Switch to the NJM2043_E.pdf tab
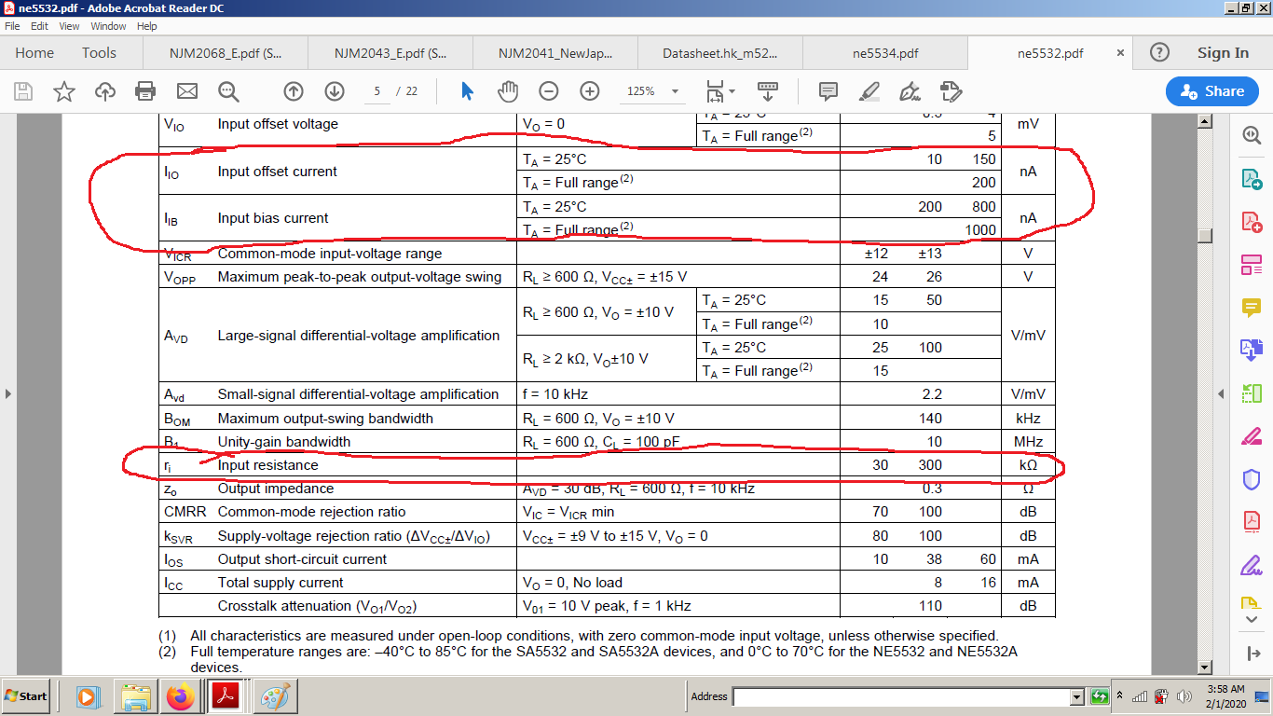Screen dimensions: 1273x716 390,53
